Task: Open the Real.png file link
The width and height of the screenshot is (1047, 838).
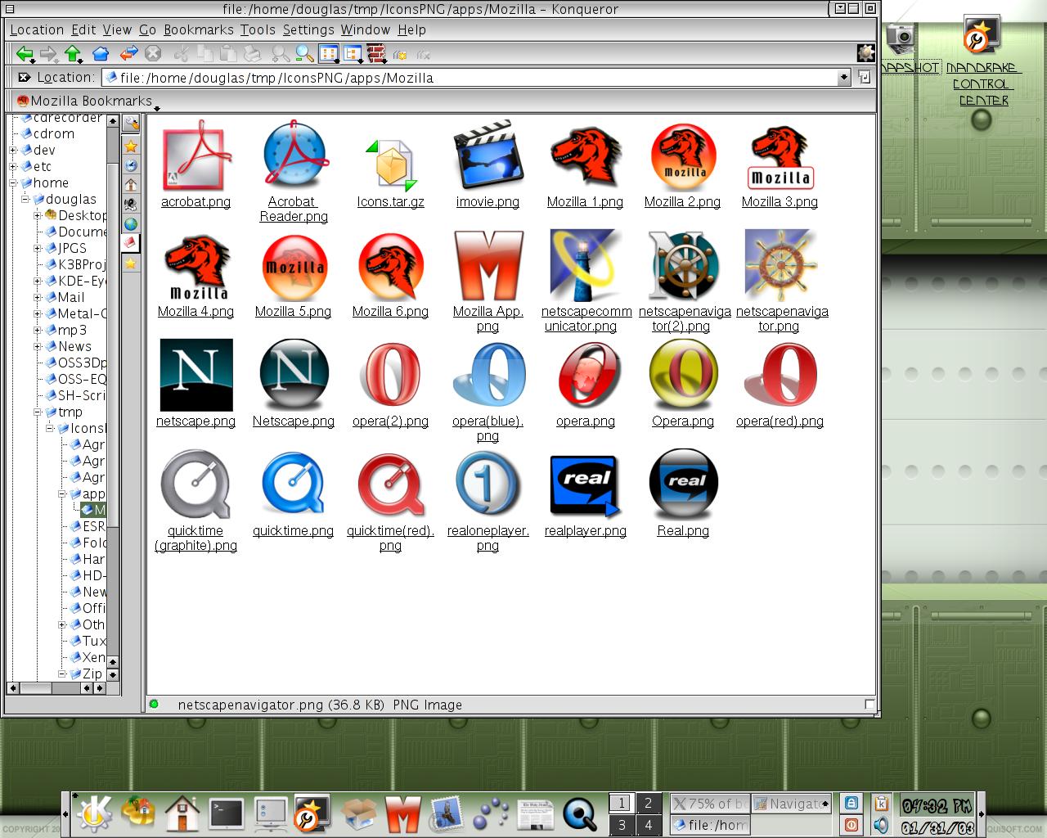Action: [x=683, y=530]
